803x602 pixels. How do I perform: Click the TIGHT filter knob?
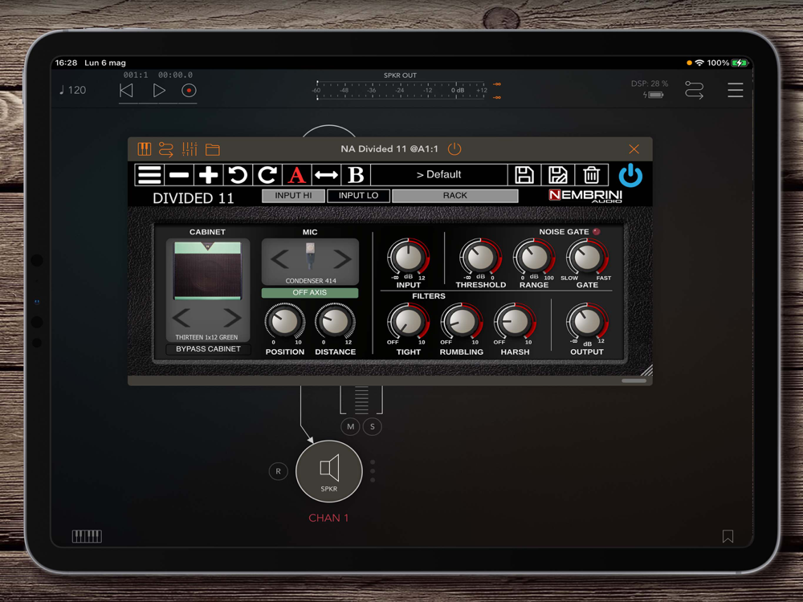(408, 322)
